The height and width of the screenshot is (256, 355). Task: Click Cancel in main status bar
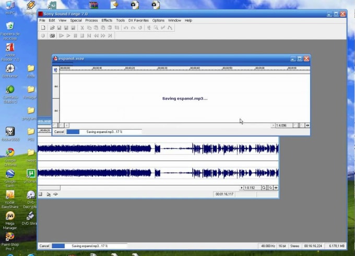[44, 246]
